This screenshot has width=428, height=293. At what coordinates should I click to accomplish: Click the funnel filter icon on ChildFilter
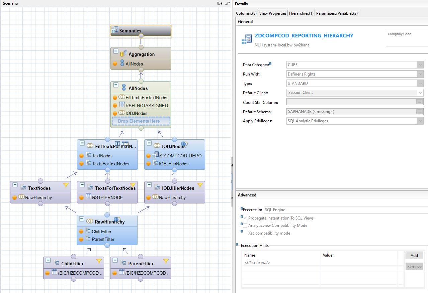click(x=99, y=261)
